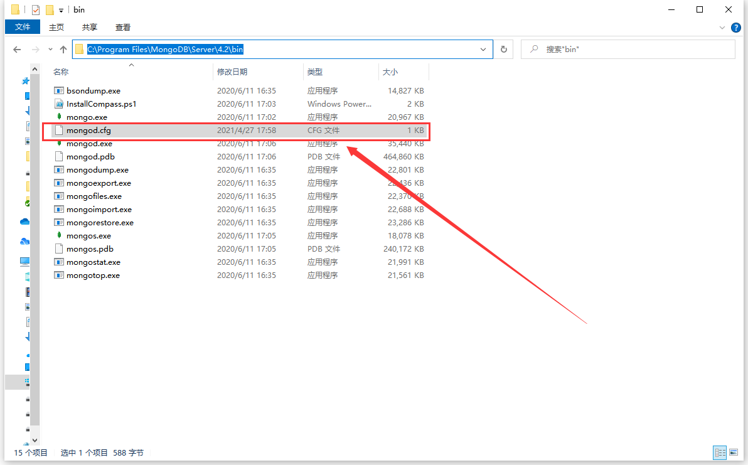Image resolution: width=748 pixels, height=465 pixels.
Task: Click the folder icon inside the address bar
Action: [79, 49]
